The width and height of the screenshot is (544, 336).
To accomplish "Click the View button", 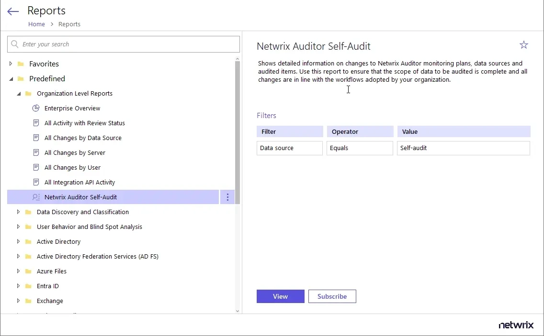I will coord(280,296).
